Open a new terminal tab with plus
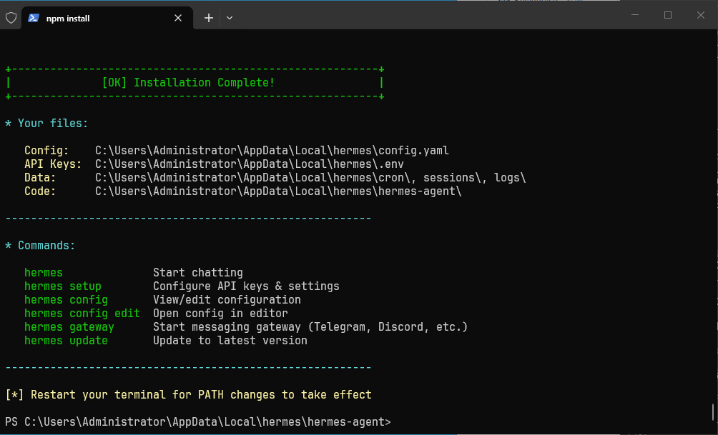This screenshot has width=718, height=435. [x=209, y=18]
